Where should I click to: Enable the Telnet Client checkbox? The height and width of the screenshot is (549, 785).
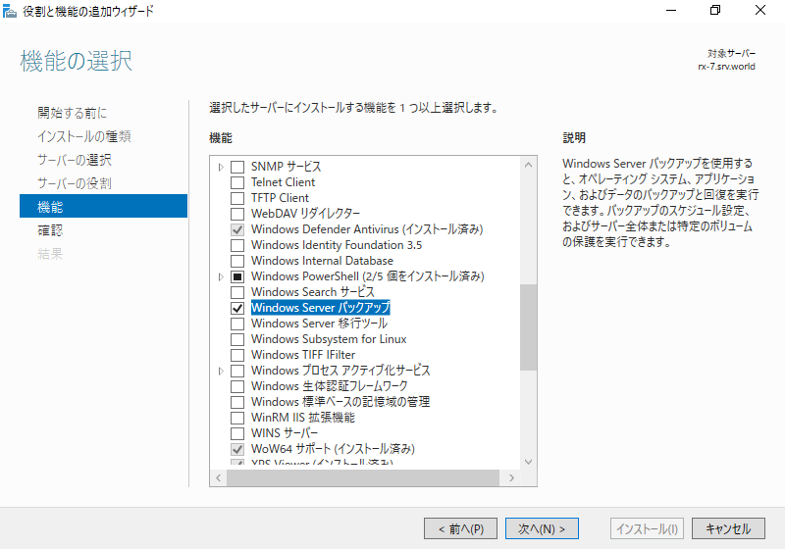(237, 182)
